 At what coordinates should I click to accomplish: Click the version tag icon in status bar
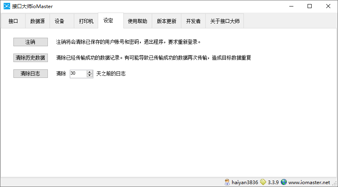(x=263, y=183)
